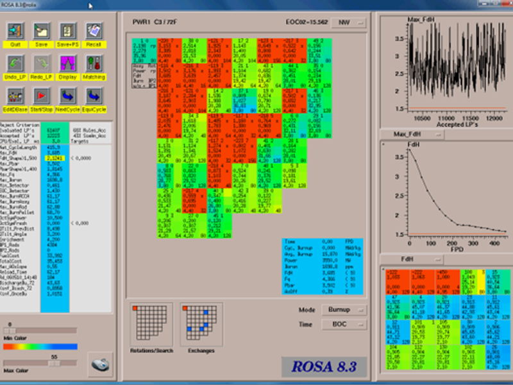The image size is (513, 385).
Task: Select green core assembly cell '38 0'
Action: point(194,51)
